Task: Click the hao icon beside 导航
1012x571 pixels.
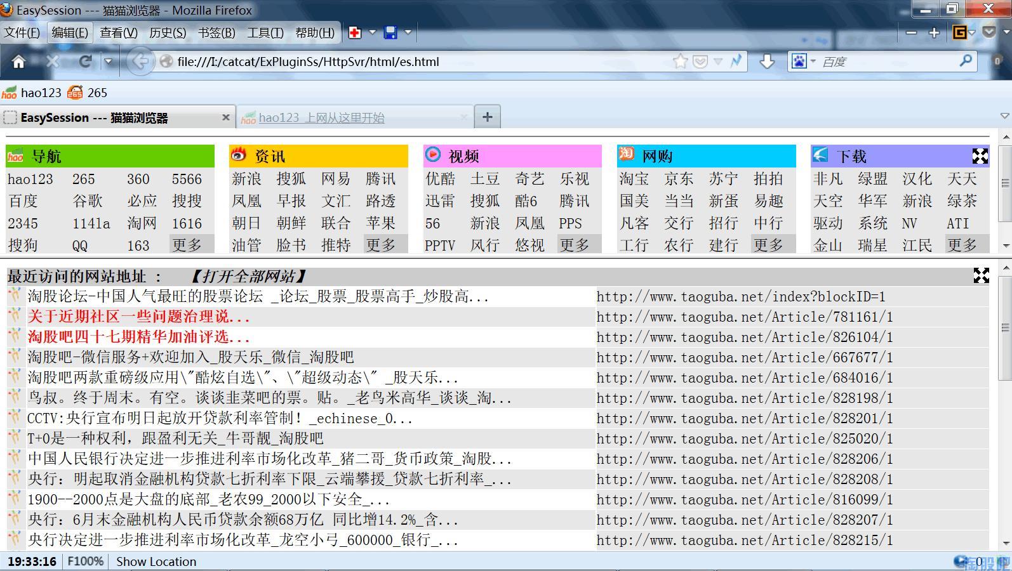Action: pos(15,156)
